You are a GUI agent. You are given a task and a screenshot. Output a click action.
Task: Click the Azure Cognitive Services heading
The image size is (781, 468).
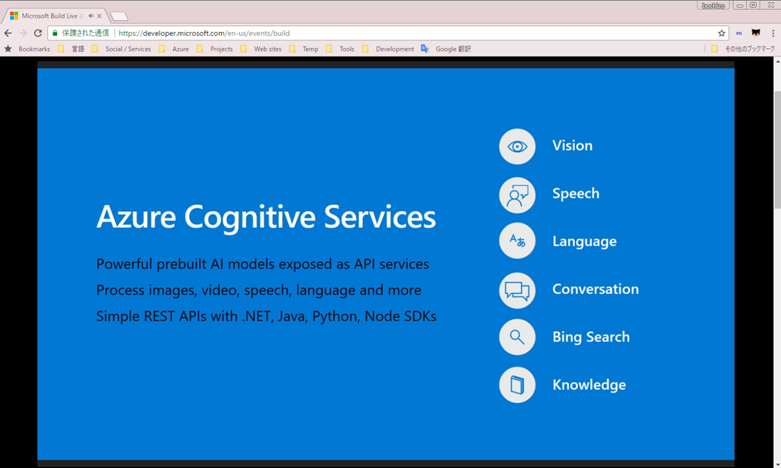click(266, 217)
